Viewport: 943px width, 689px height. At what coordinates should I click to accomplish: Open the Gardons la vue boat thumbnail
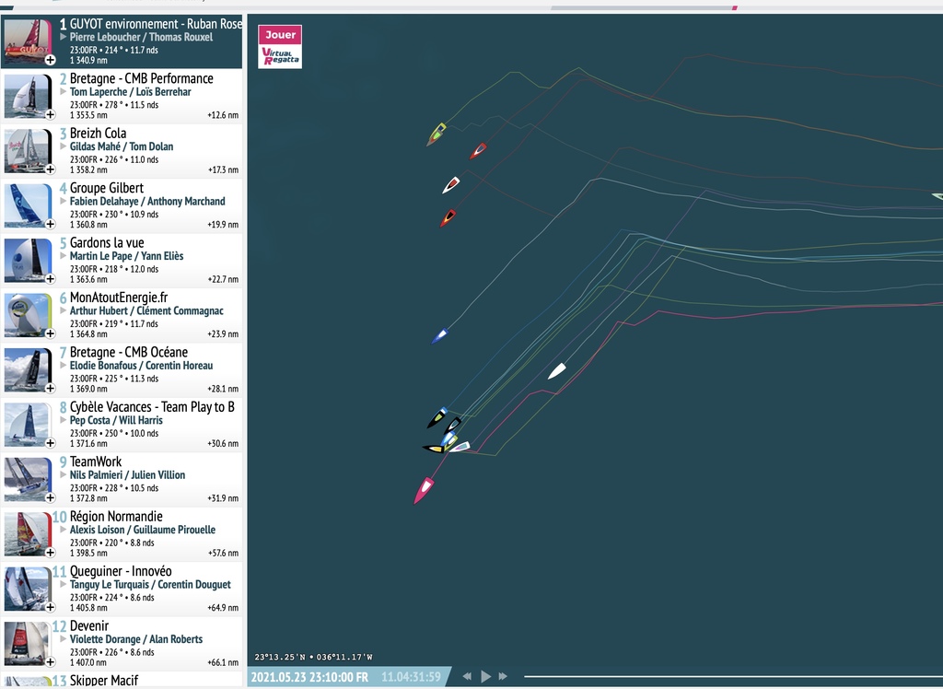point(28,260)
